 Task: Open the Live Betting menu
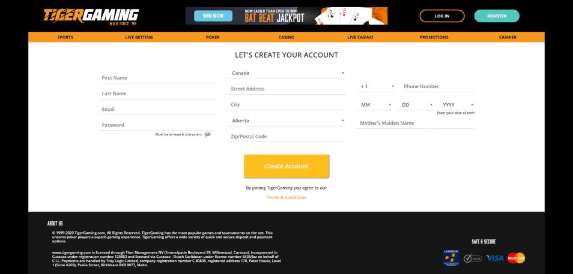tap(139, 37)
